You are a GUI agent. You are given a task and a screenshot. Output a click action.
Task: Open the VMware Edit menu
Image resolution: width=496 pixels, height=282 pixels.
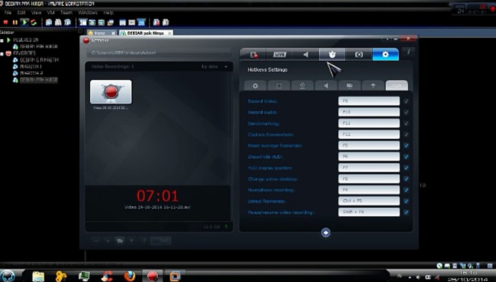point(21,13)
